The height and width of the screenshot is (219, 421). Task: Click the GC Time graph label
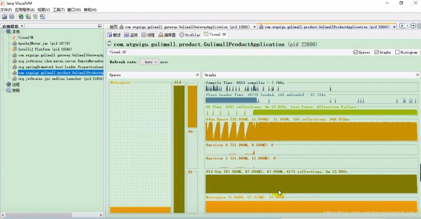pyautogui.click(x=281, y=107)
